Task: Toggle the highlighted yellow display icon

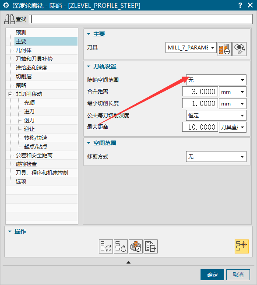Action: pos(241,246)
